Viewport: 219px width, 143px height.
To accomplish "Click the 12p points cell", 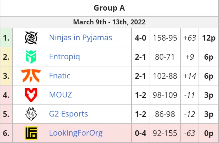I will point(209,38).
